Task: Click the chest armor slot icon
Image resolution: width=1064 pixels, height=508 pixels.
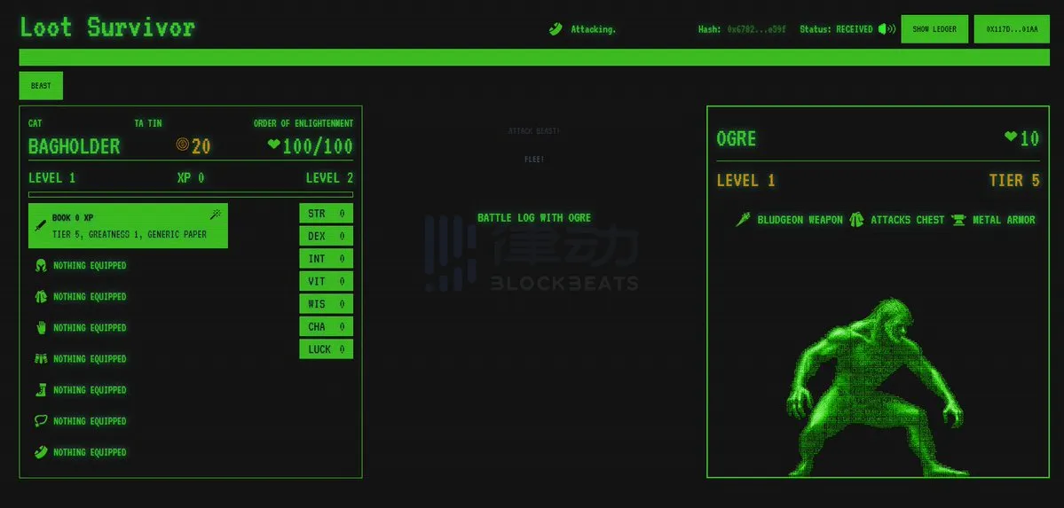Action: (41, 296)
